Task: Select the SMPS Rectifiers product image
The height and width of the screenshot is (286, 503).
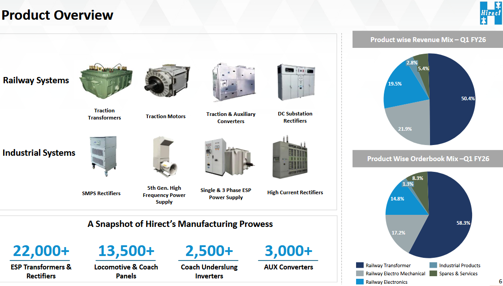Action: coord(103,156)
